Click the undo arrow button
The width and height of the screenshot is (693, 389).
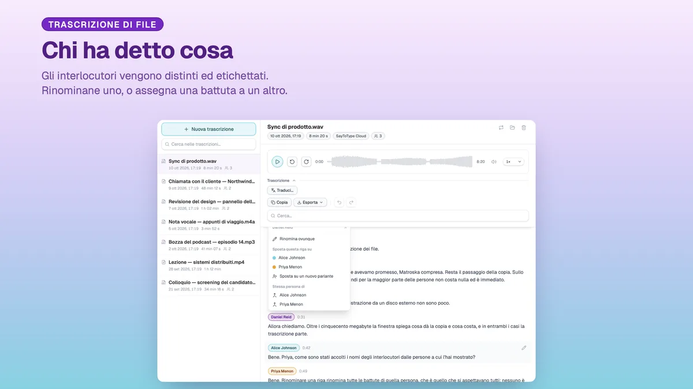[339, 202]
